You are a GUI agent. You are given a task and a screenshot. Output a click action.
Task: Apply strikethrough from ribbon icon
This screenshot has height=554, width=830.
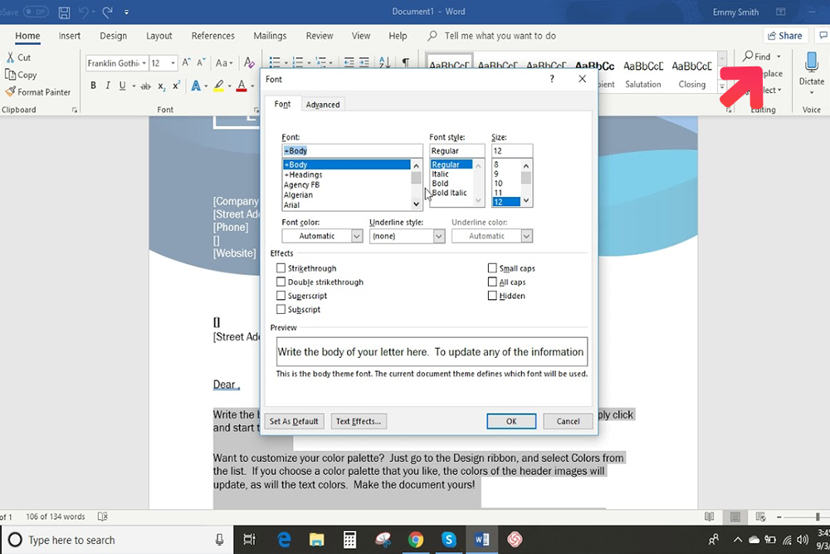pos(145,86)
